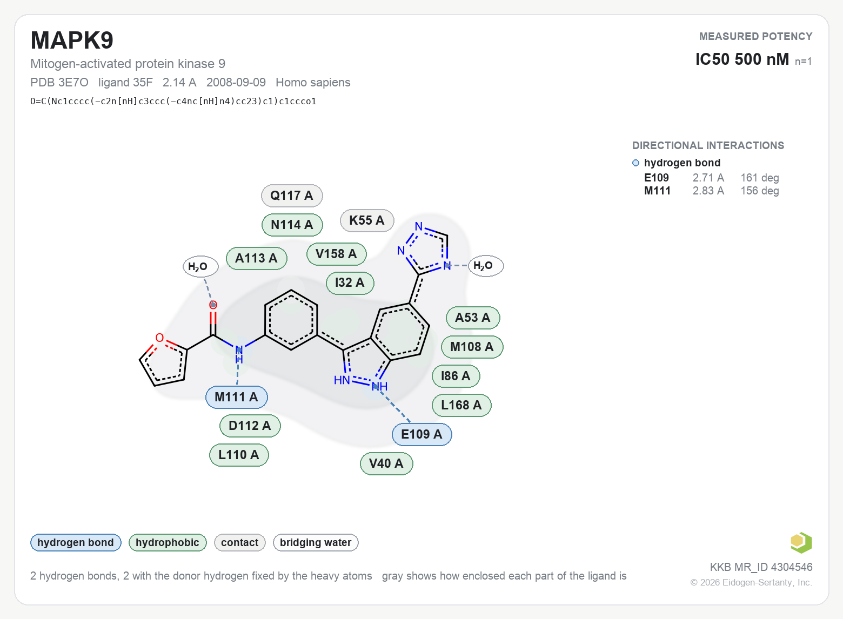Screen dimensions: 843x619
Task: Click the A53 A residue label
Action: coord(473,318)
